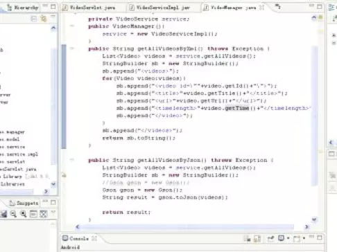Click the fit-to-window icon in Snippets toolbar
Image resolution: width=337 pixels, height=252 pixels.
tap(44, 214)
